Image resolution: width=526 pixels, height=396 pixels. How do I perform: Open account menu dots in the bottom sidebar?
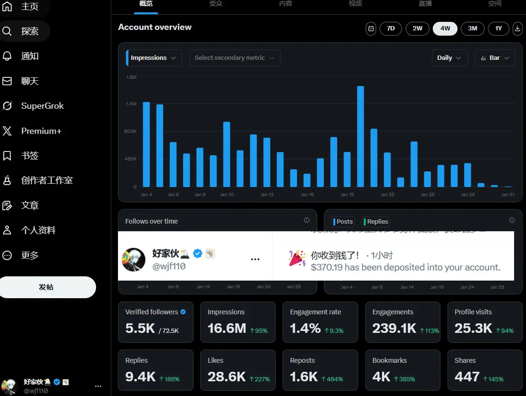[x=98, y=386]
